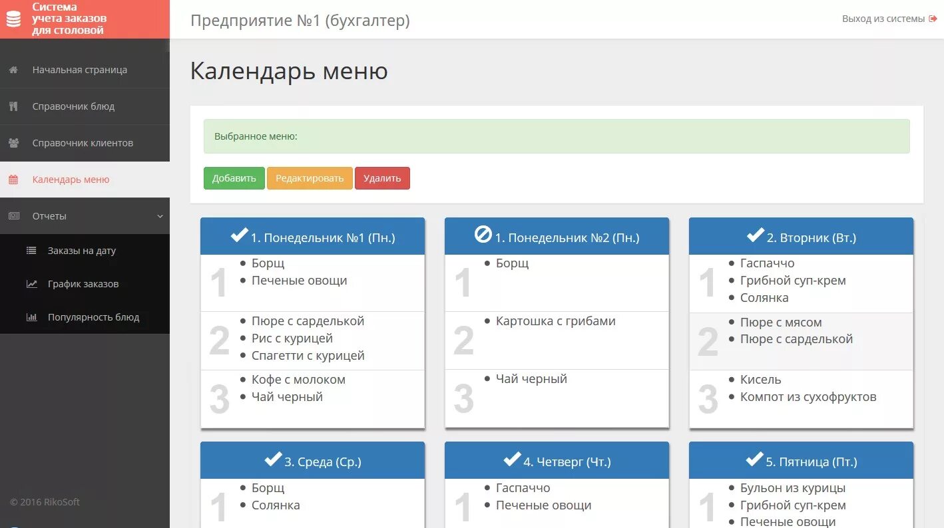Viewport: 944px width, 528px height.
Task: Click the cutlery icon beside Справочник блюд
Action: 13,106
